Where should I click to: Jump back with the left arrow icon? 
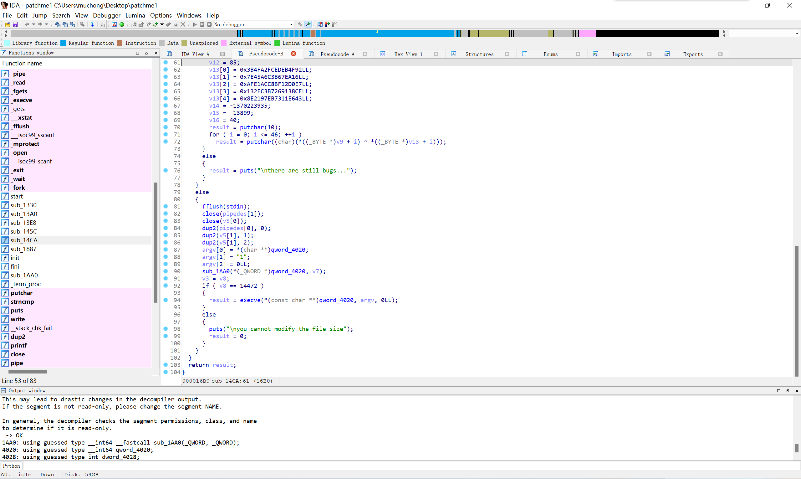(27, 24)
